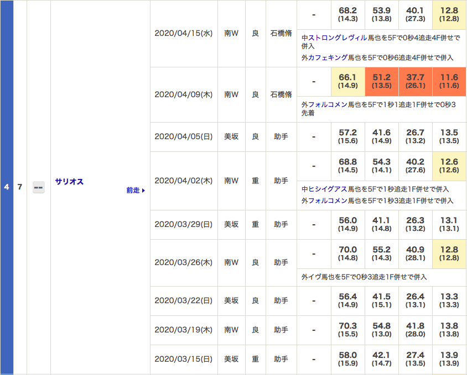
Task: Click the 26.7 (13.2) time cell
Action: (x=415, y=137)
